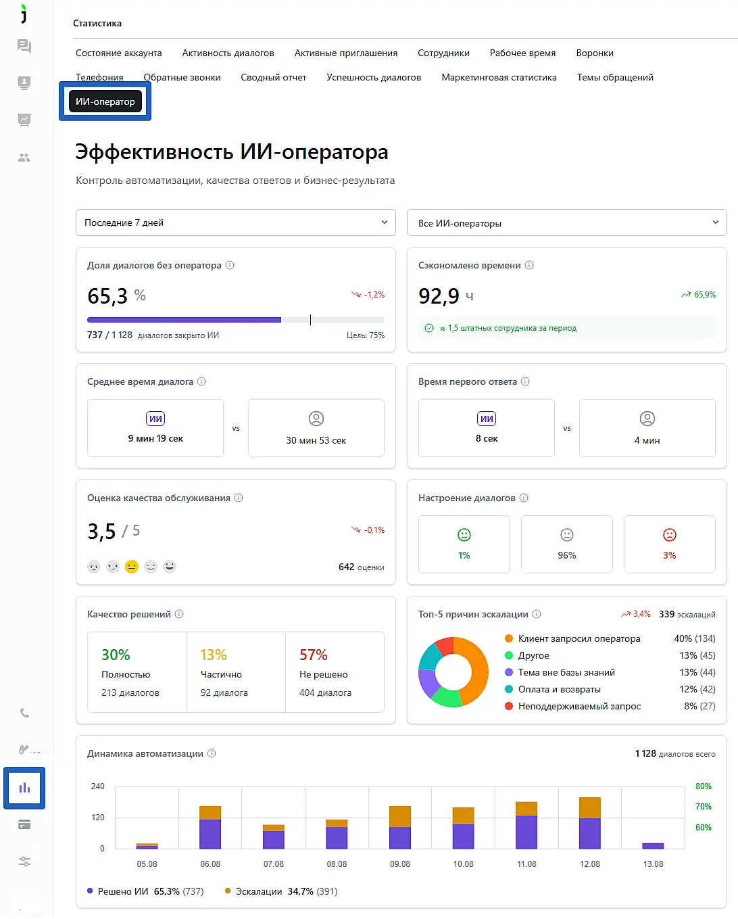
Task: Click info icon beside Настроение диалогов
Action: coord(524,498)
